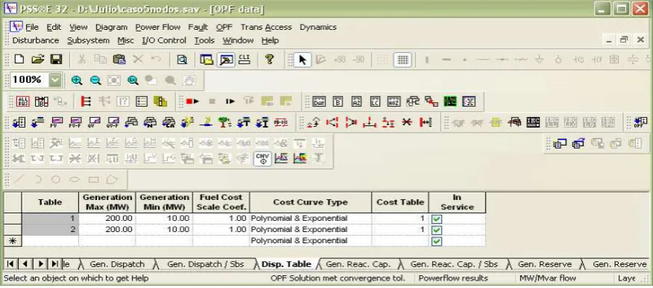Image resolution: width=653 pixels, height=288 pixels.
Task: Toggle In Service checkbox in new row
Action: [437, 242]
